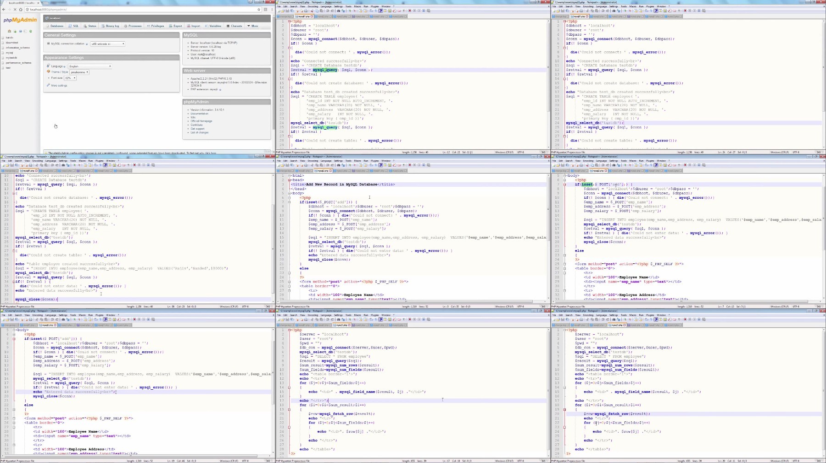Open the Theme / Style dropdown showing pmahomme
This screenshot has width=826, height=463.
[79, 72]
